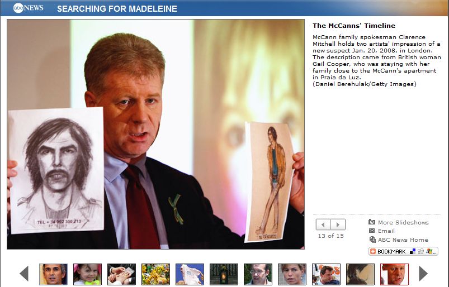The width and height of the screenshot is (449, 287).
Task: Select the yellow flowers thumbnail
Action: [155, 274]
